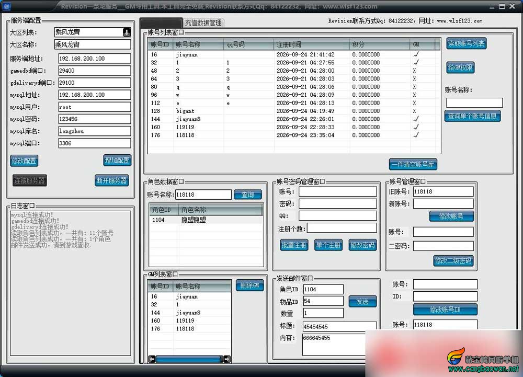This screenshot has height=377, width=523.
Task: Select account row 176 in 账号列表窗口
Action: coord(294,135)
